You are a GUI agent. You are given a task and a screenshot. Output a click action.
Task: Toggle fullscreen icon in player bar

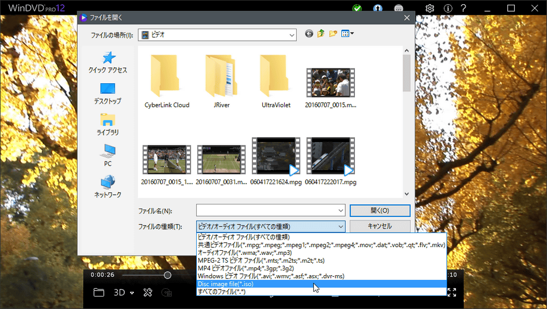pyautogui.click(x=452, y=292)
